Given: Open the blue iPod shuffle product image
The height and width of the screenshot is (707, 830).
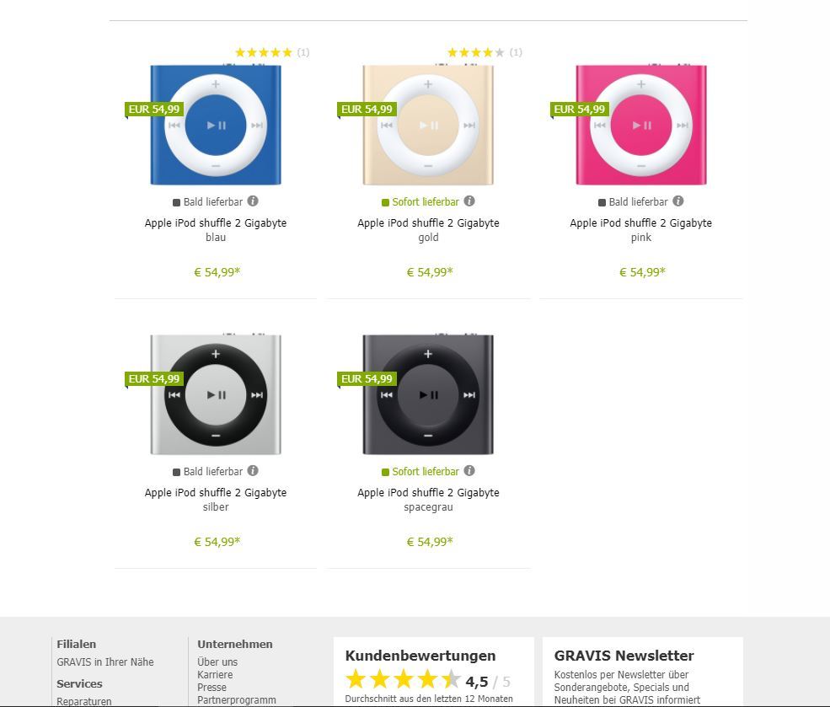Looking at the screenshot, I should coord(216,125).
